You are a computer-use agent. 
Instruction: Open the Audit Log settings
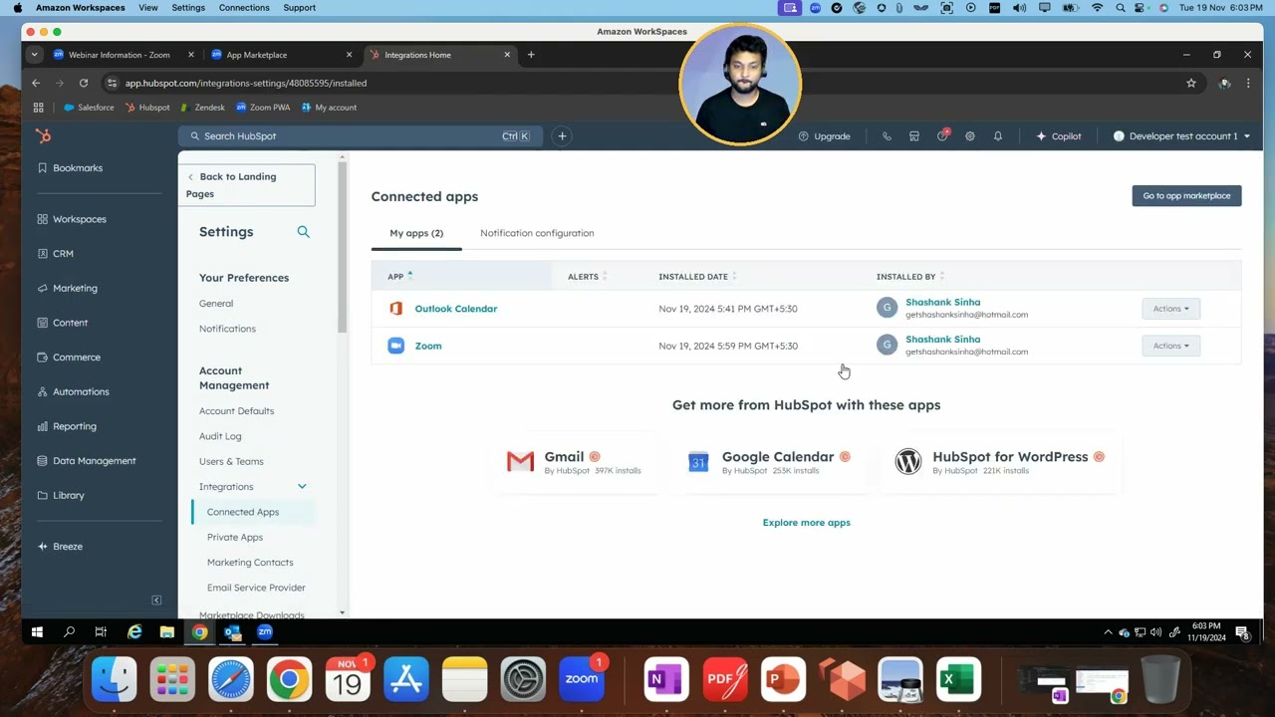pyautogui.click(x=220, y=436)
